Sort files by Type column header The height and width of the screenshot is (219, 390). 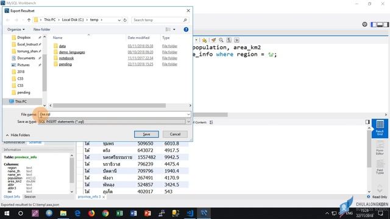pos(166,38)
